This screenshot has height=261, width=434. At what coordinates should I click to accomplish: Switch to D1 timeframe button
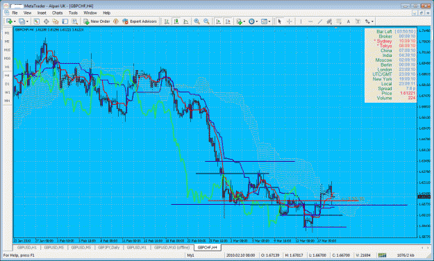pos(7,84)
